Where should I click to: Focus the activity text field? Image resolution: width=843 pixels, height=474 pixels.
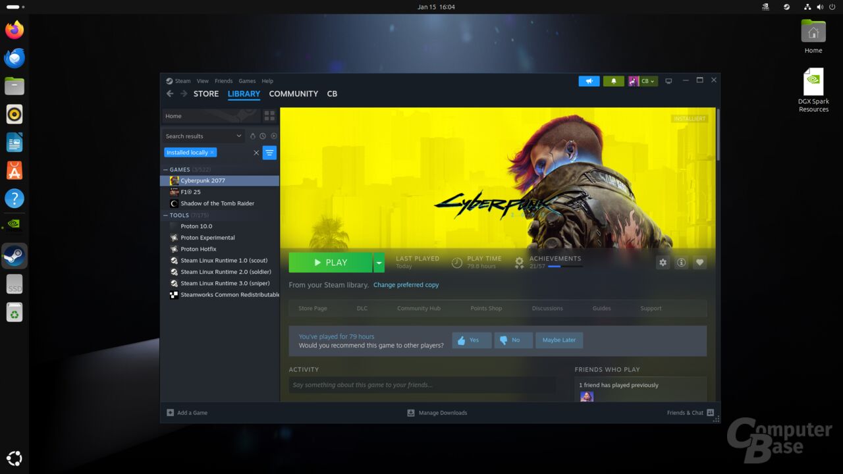pyautogui.click(x=421, y=385)
